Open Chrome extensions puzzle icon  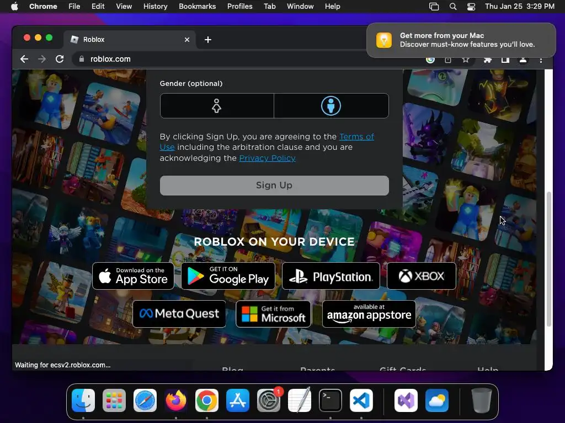488,59
